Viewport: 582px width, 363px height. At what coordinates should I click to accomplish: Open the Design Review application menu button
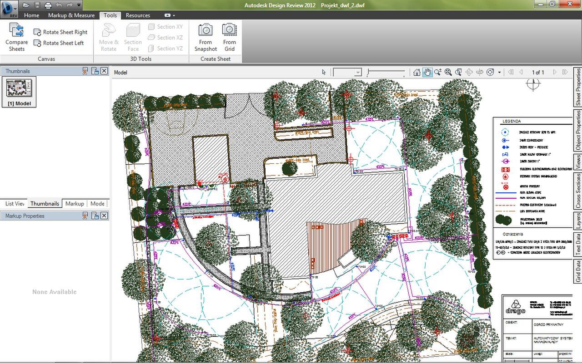9,9
